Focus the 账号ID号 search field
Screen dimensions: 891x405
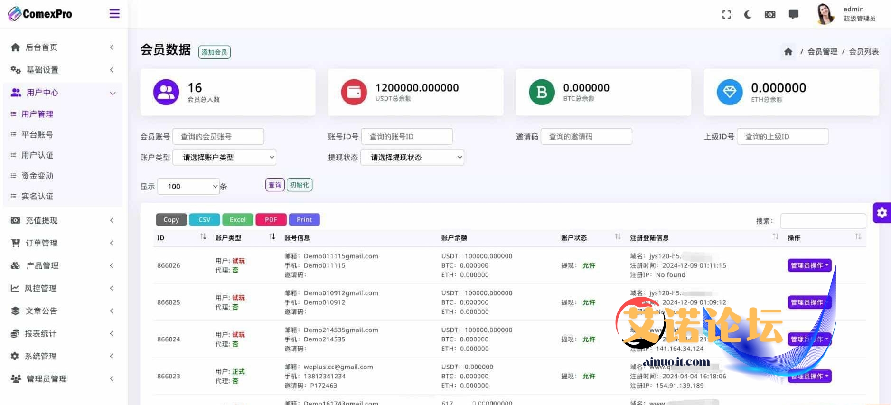407,136
